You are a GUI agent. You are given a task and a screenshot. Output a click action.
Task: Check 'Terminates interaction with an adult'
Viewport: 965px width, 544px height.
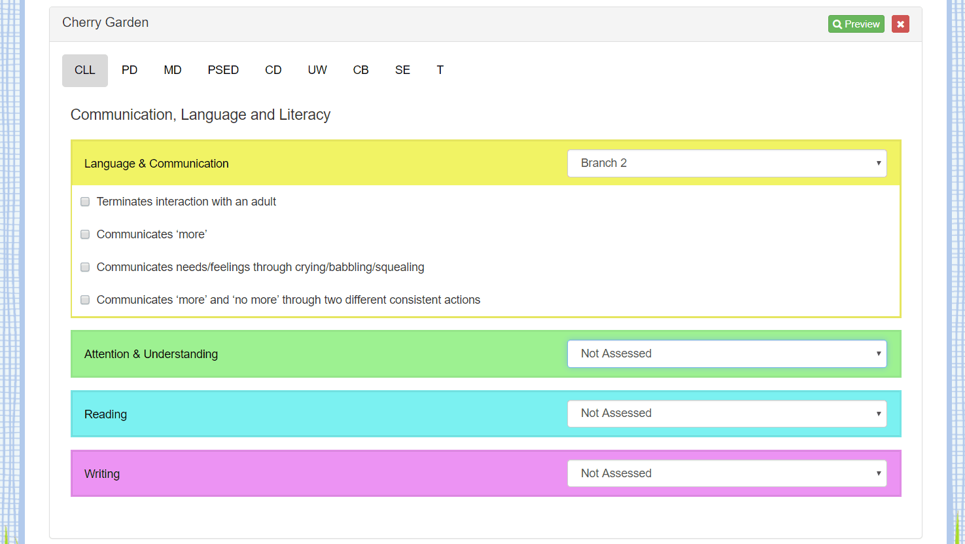click(x=84, y=202)
